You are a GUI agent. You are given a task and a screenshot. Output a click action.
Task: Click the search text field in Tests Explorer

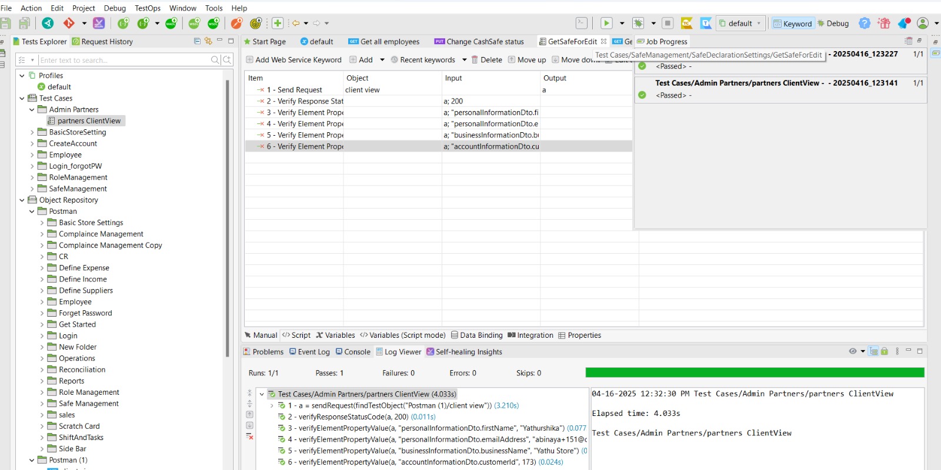(x=124, y=60)
